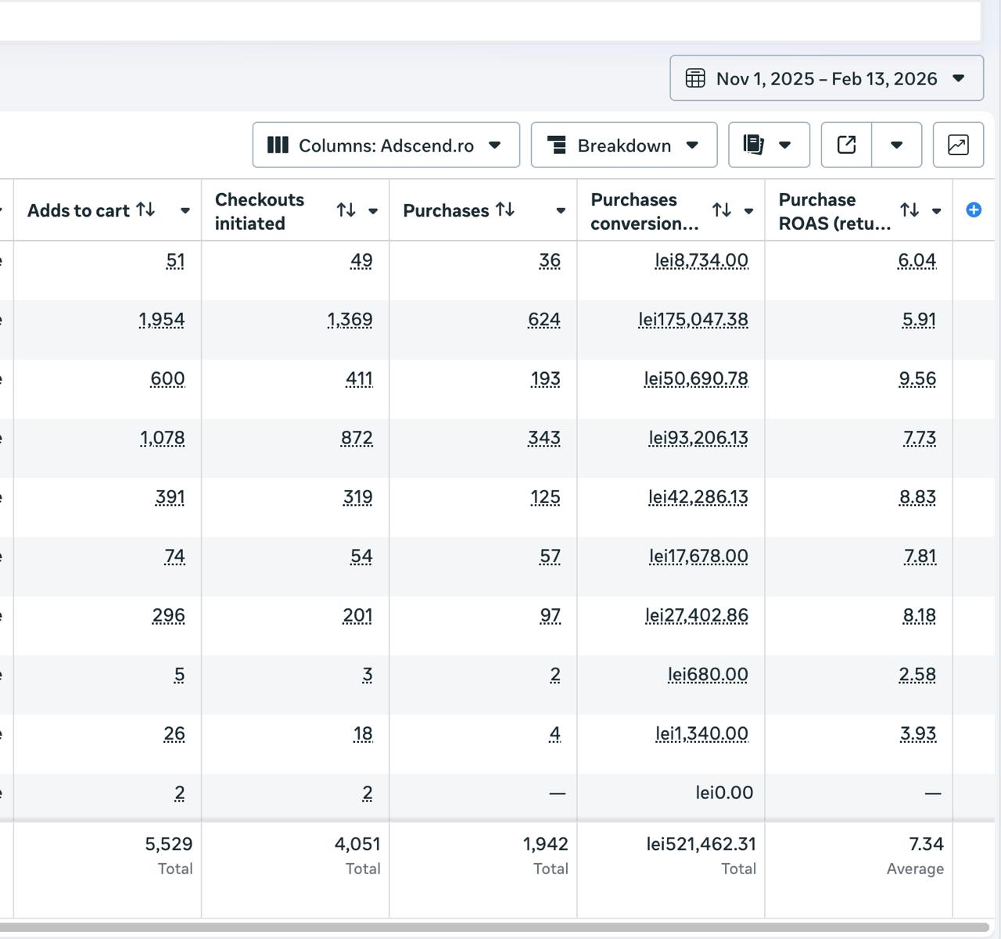
Task: Click the Checkouts initiated value 872
Action: pos(357,439)
